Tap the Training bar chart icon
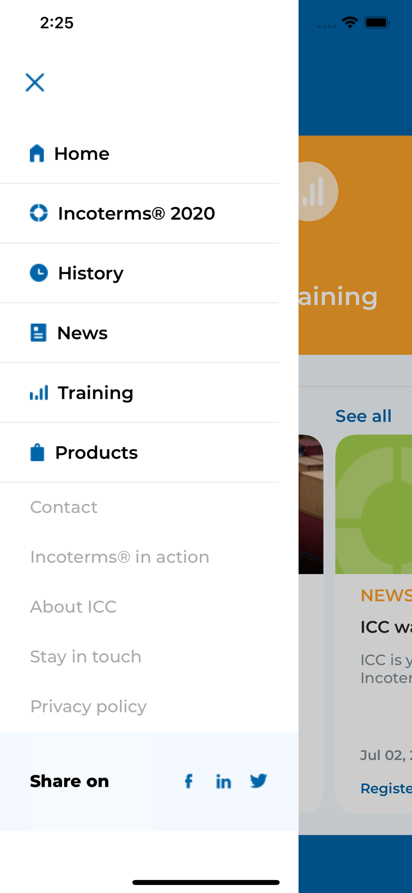The height and width of the screenshot is (893, 412). [39, 393]
